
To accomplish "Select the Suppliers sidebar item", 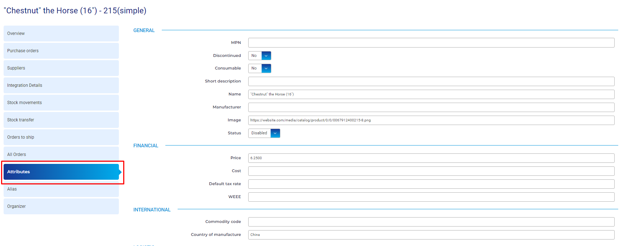I will point(61,68).
